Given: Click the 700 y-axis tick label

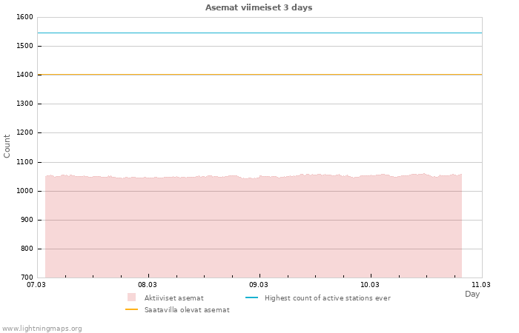Looking at the screenshot, I should click(x=26, y=277).
